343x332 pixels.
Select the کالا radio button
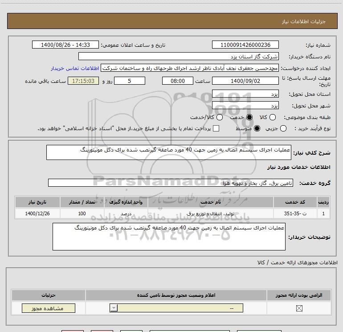pos(273,117)
